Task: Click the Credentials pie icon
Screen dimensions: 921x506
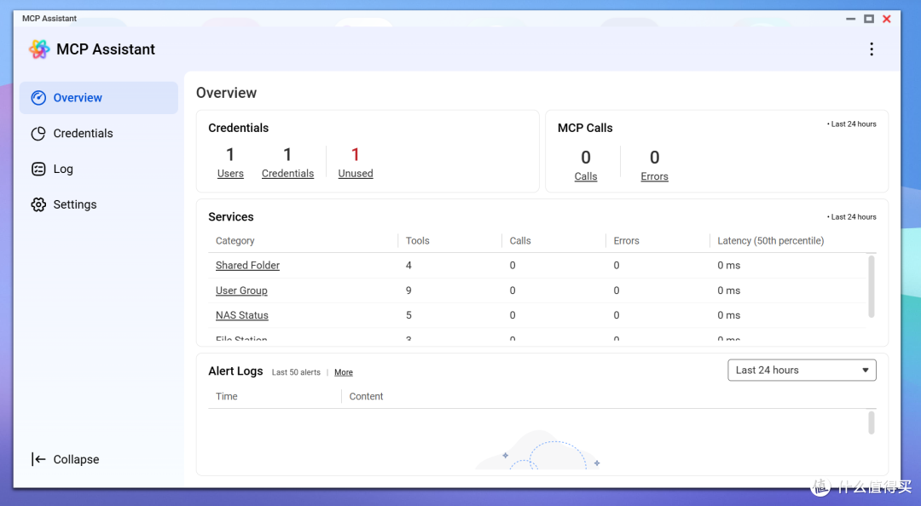Action: point(38,134)
